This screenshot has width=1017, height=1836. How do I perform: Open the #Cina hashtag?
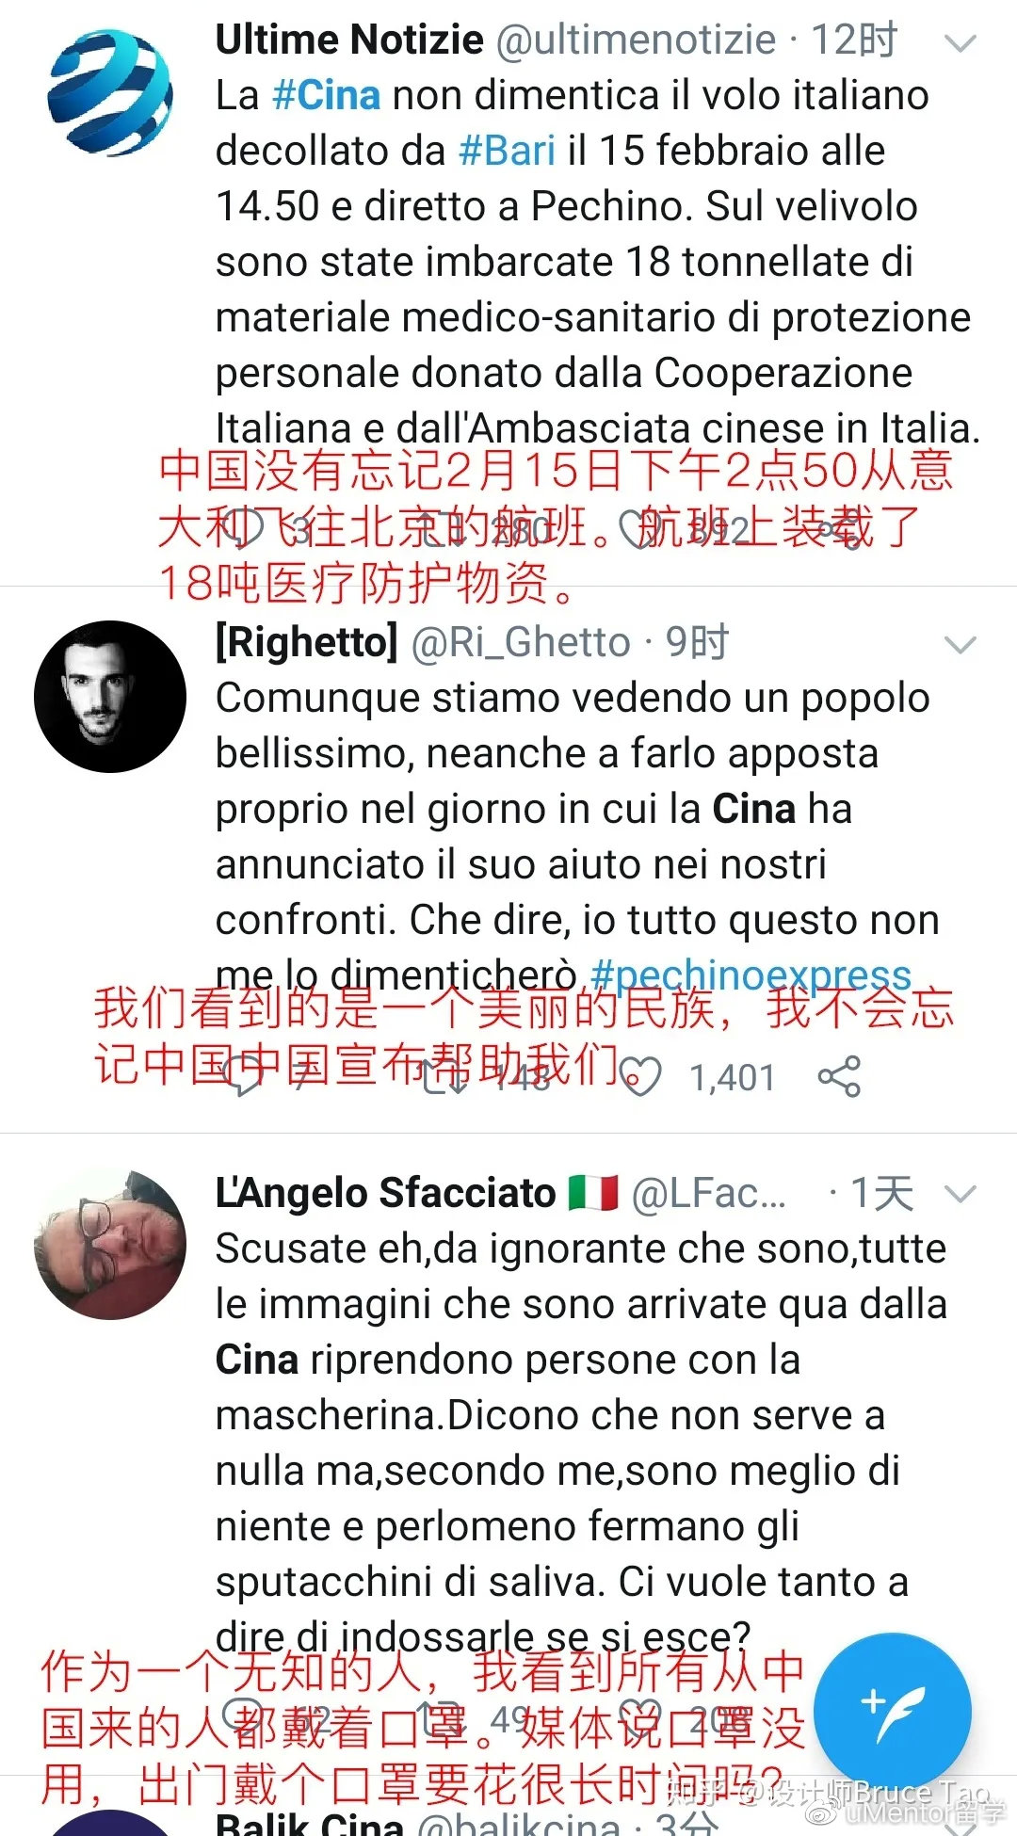tap(326, 95)
